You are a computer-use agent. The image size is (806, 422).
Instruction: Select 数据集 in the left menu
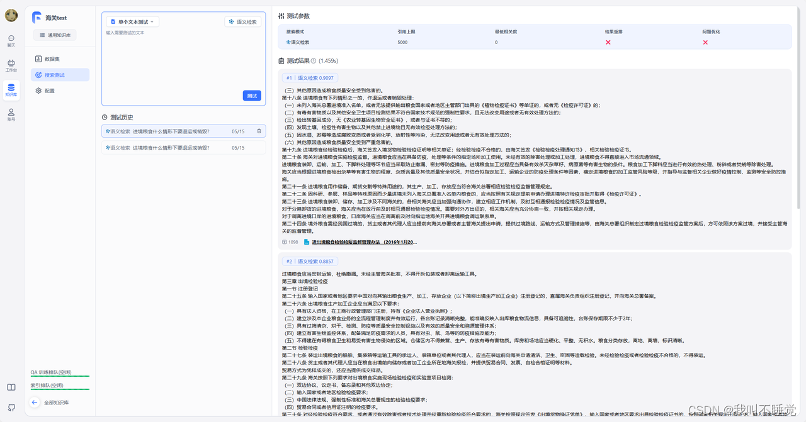tap(52, 59)
